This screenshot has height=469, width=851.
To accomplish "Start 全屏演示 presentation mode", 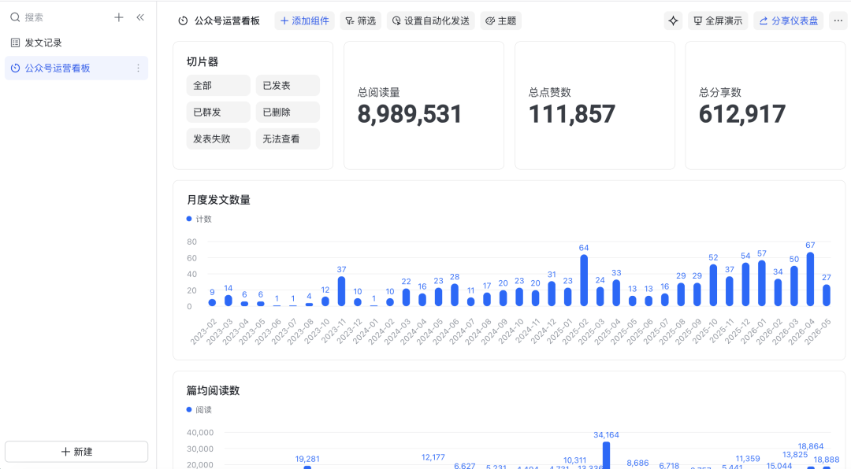I will coord(718,20).
